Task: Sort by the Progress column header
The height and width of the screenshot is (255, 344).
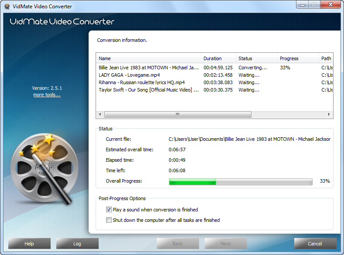Action: coord(298,58)
